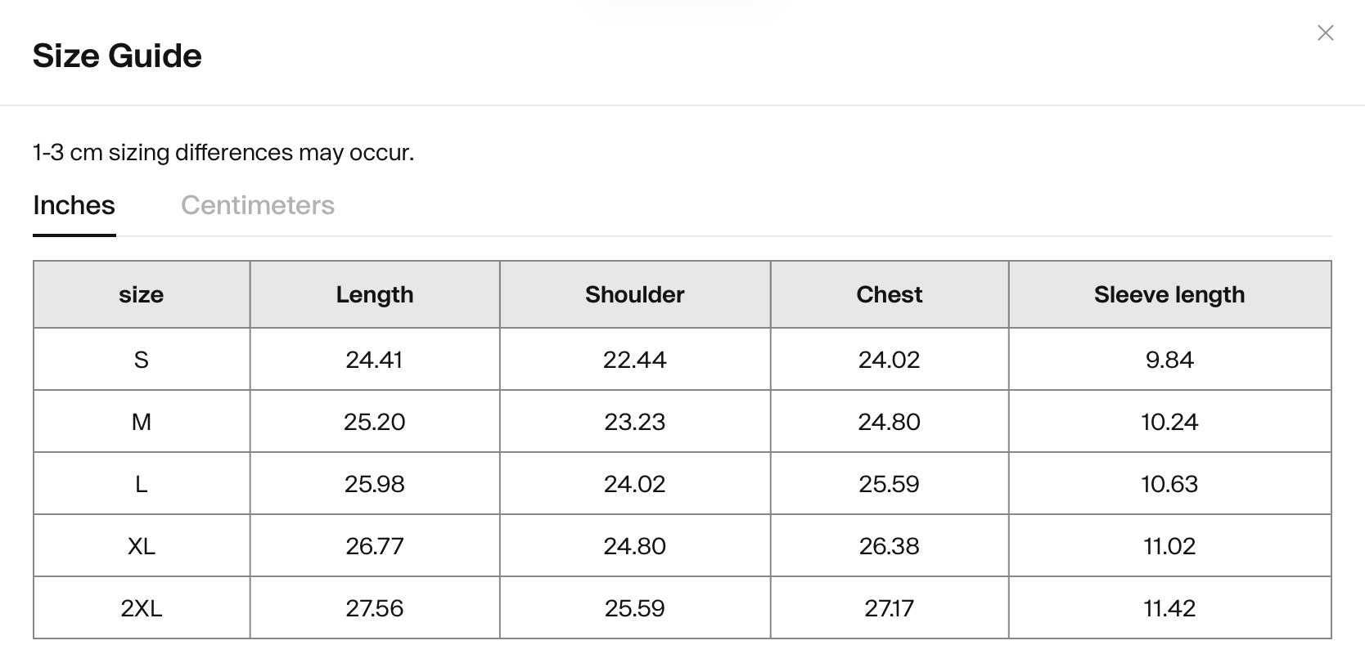Click the 23.23 shoulder value for M
This screenshot has height=654, width=1365.
635,422
